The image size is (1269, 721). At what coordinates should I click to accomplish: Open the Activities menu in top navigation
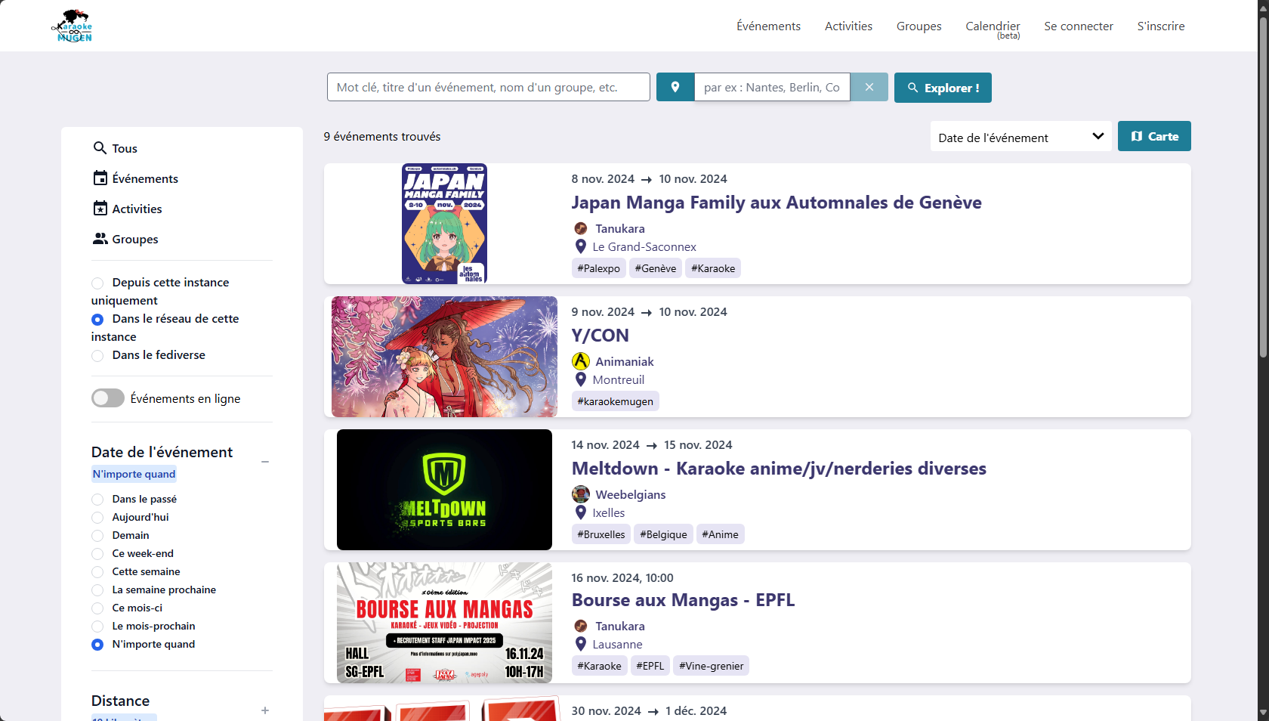(x=848, y=26)
